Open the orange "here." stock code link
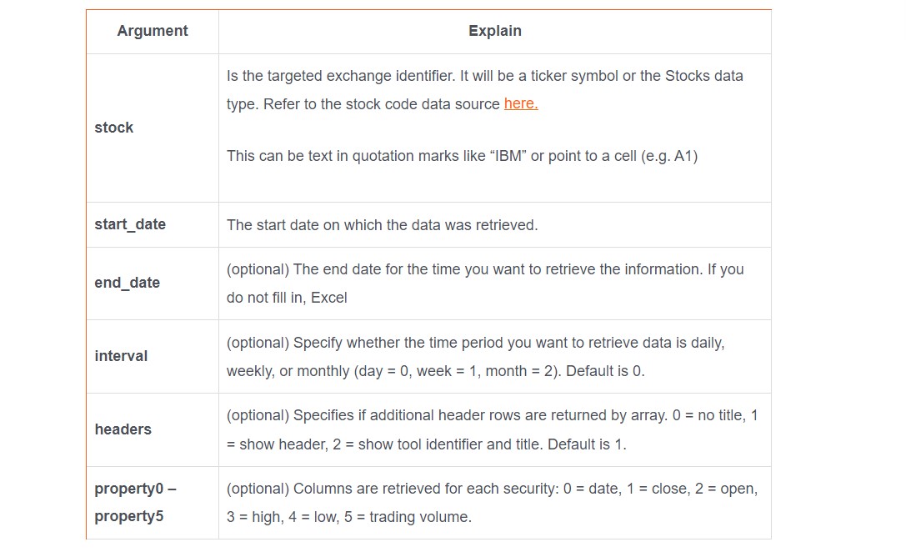Image resolution: width=906 pixels, height=552 pixels. 521,103
